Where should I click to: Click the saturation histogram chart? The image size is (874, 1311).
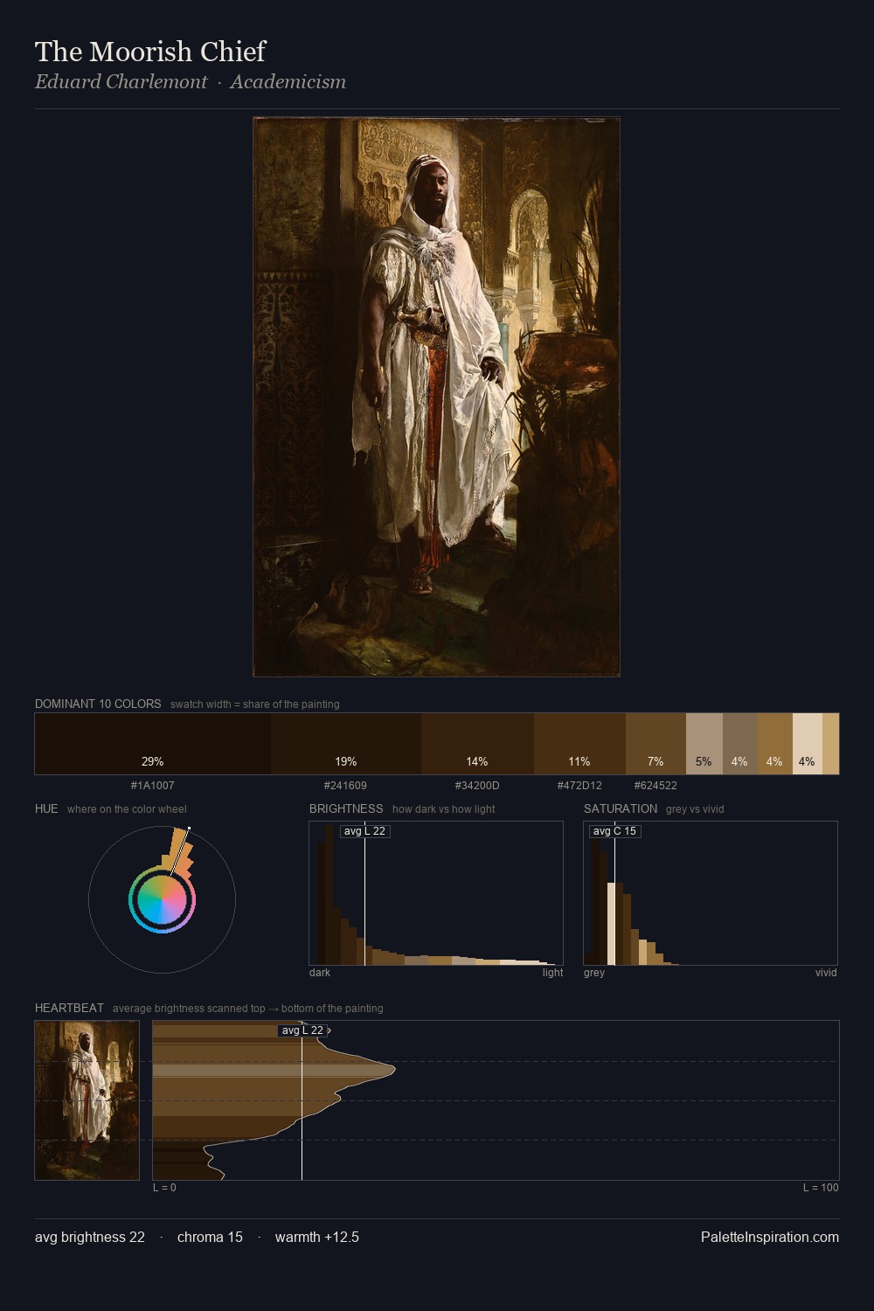[x=711, y=893]
